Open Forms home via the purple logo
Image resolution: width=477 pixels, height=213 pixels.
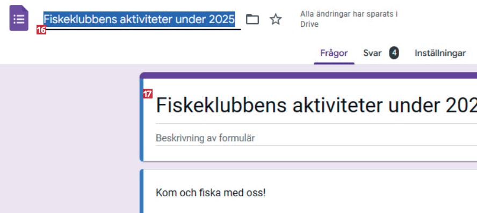19,18
